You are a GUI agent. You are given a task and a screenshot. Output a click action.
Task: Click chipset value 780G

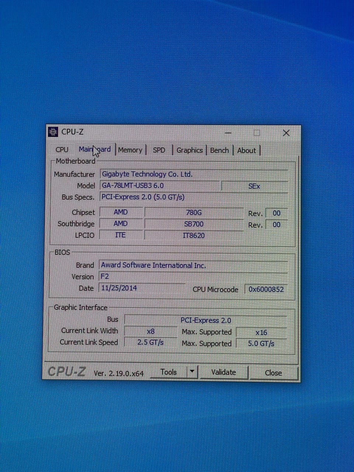tap(194, 212)
